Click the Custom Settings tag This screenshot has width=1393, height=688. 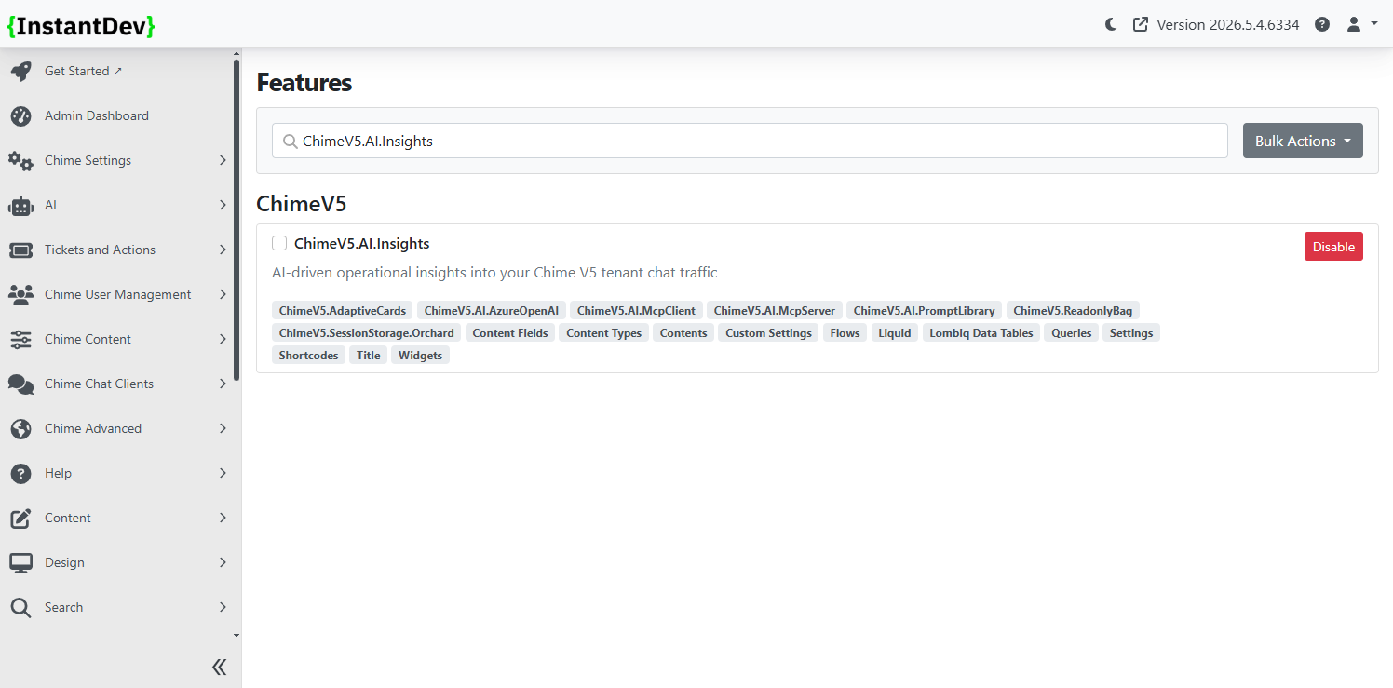coord(769,332)
